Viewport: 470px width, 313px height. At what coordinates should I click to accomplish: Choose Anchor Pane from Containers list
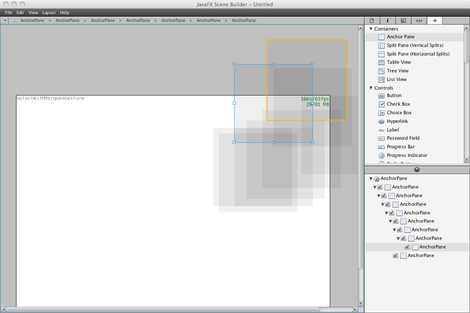click(x=400, y=37)
